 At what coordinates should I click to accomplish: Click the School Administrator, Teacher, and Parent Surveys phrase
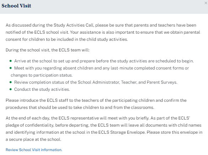point(127,82)
